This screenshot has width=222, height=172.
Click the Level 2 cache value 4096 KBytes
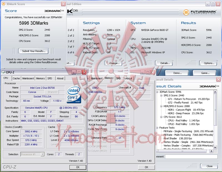pos(71,140)
